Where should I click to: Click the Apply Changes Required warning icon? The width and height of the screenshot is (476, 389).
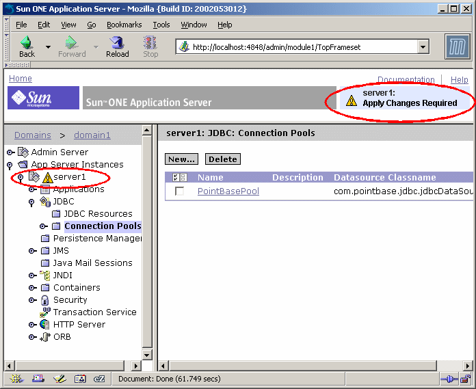pyautogui.click(x=352, y=100)
